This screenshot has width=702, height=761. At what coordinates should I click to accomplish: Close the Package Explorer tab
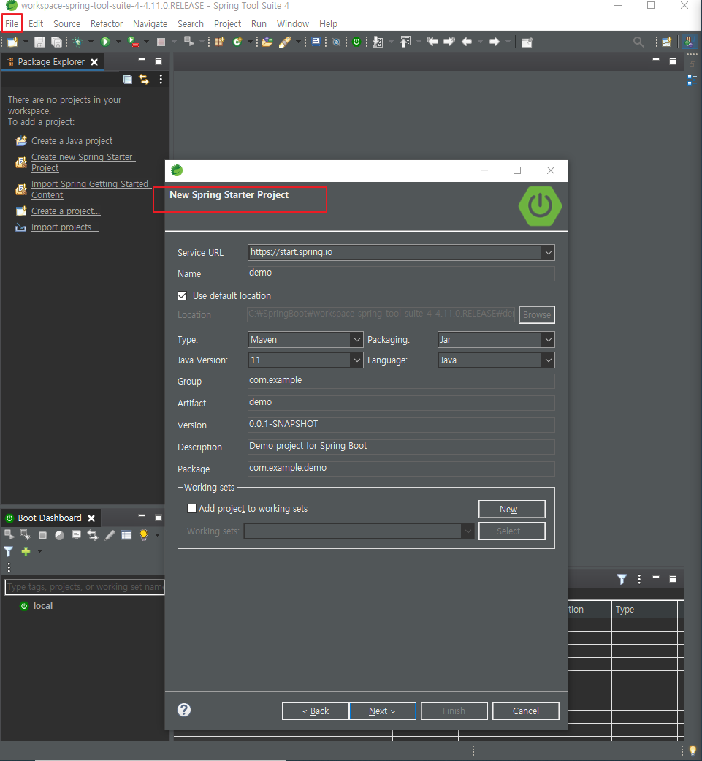point(94,62)
